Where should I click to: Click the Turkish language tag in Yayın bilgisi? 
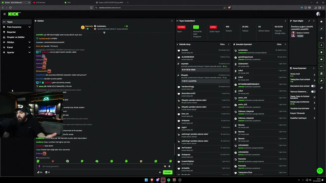point(300,36)
